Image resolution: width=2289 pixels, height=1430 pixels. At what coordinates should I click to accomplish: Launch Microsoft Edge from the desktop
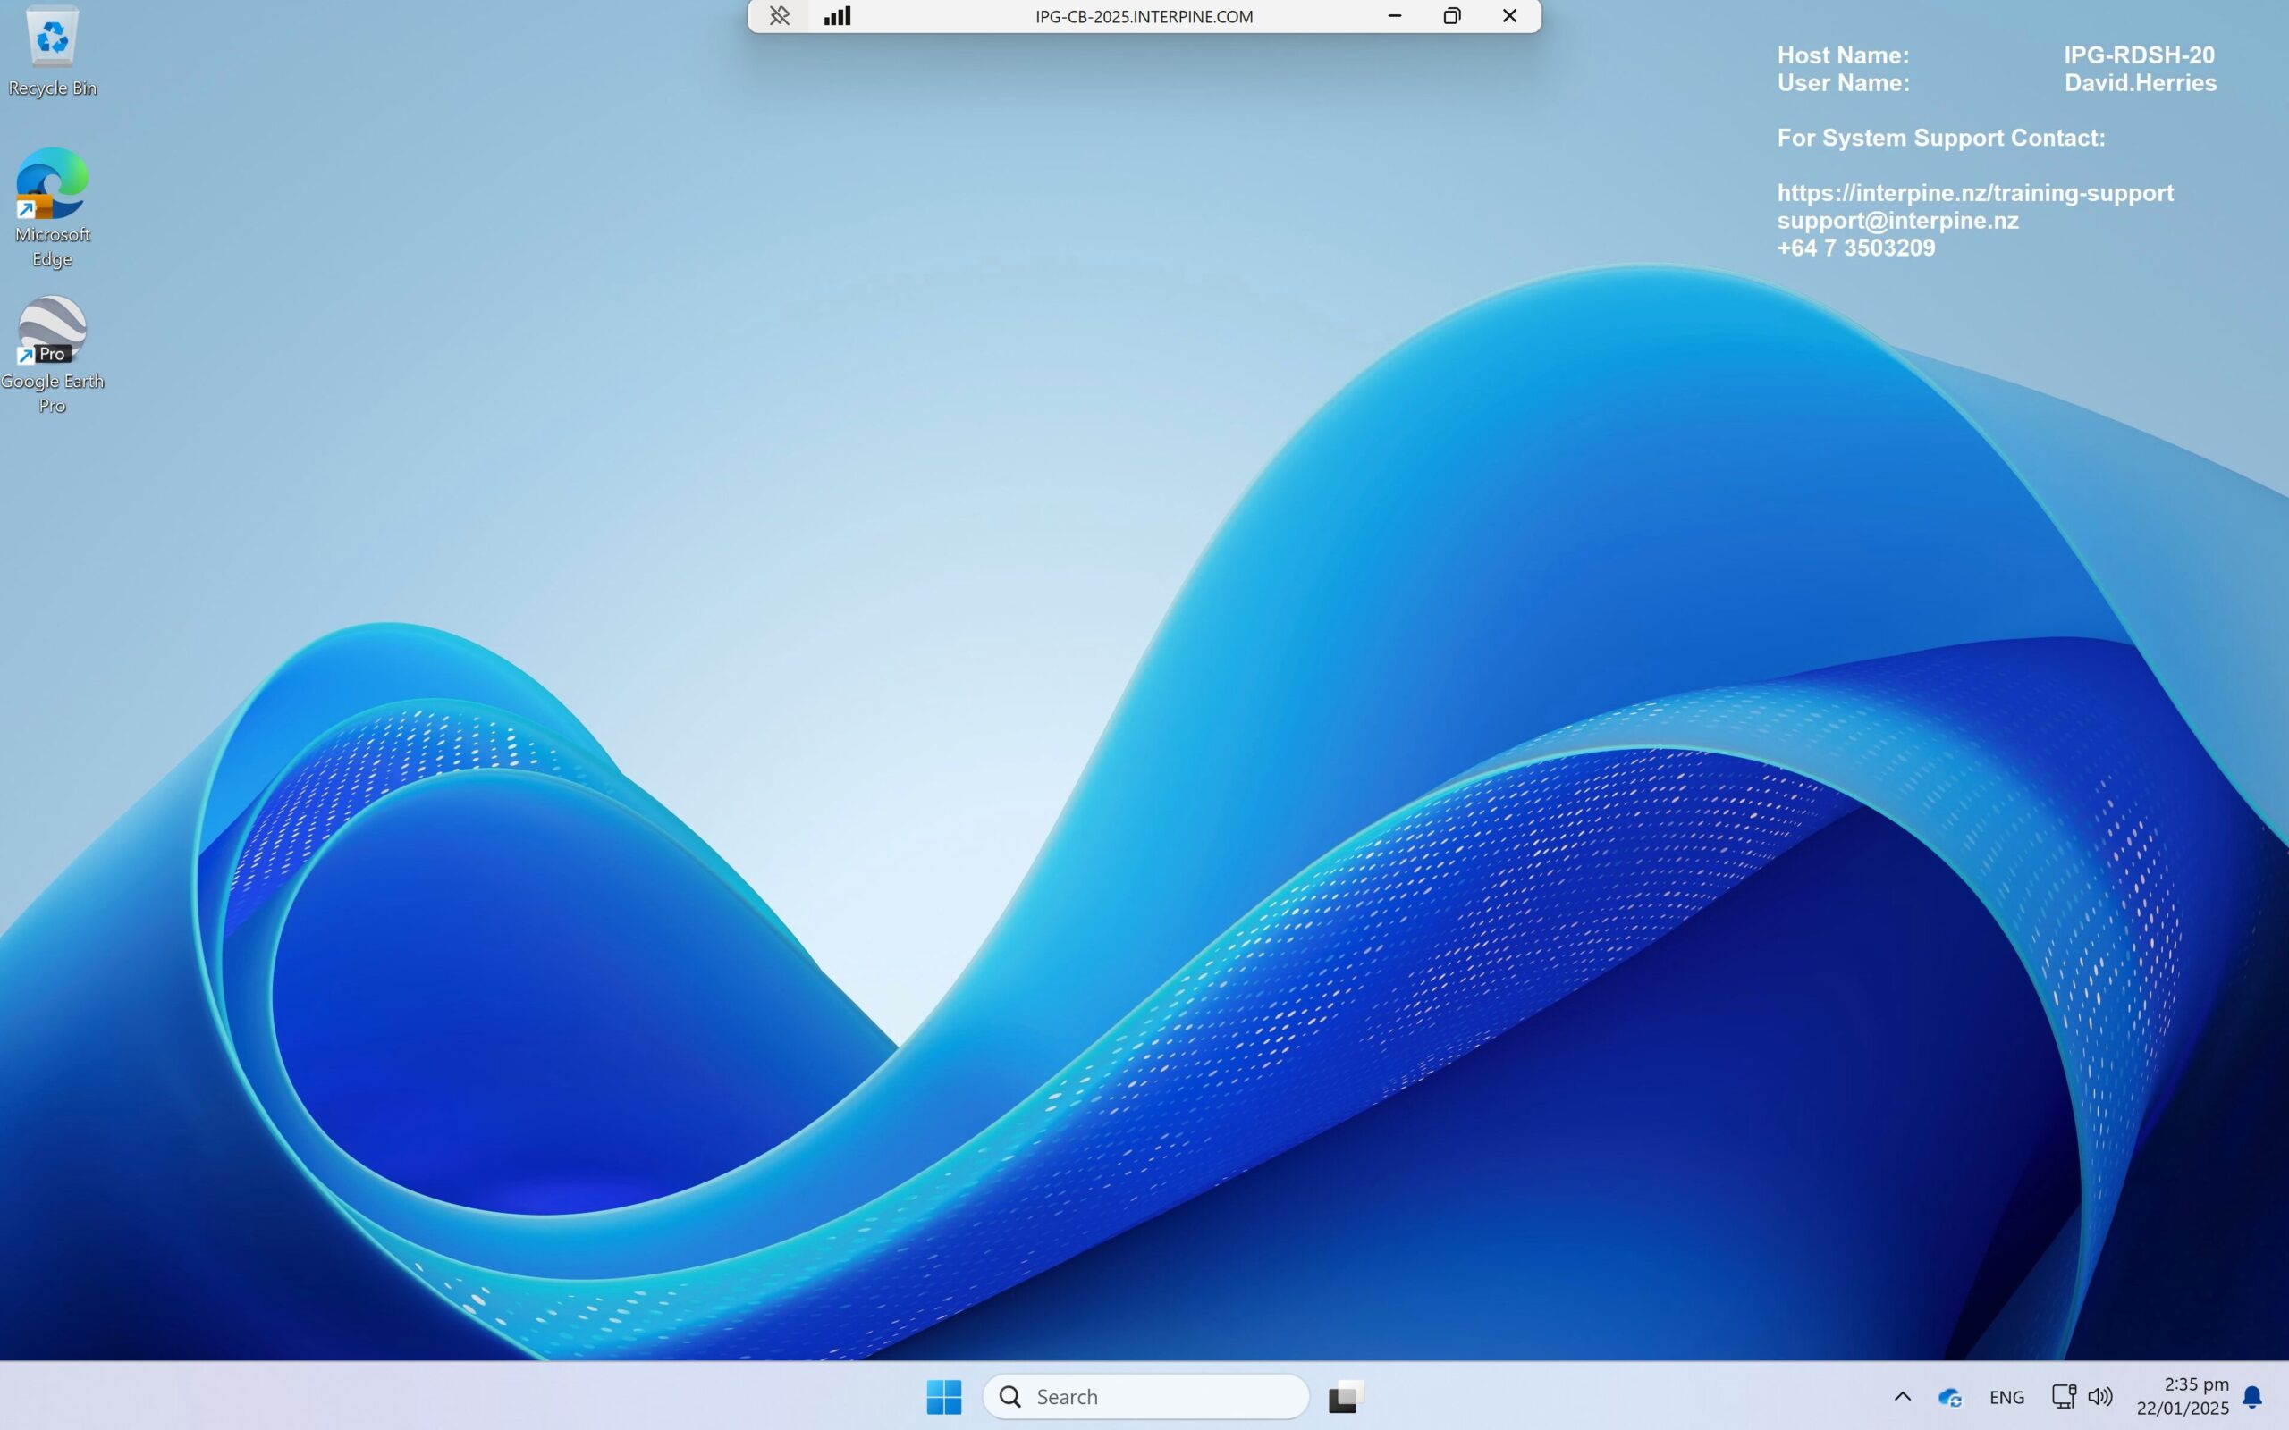[x=52, y=184]
